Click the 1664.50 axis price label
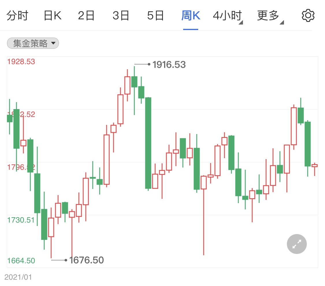 pos(21,261)
